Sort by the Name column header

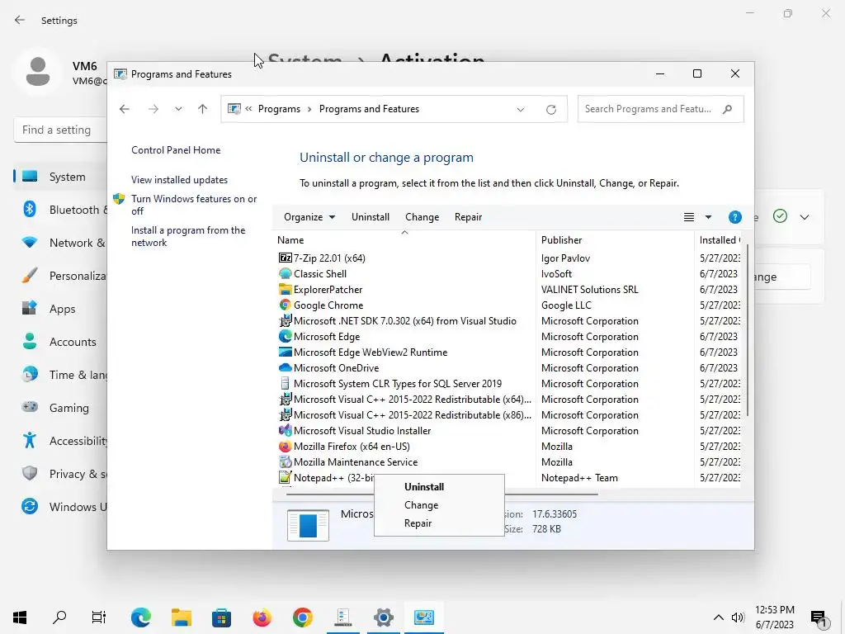pos(404,240)
